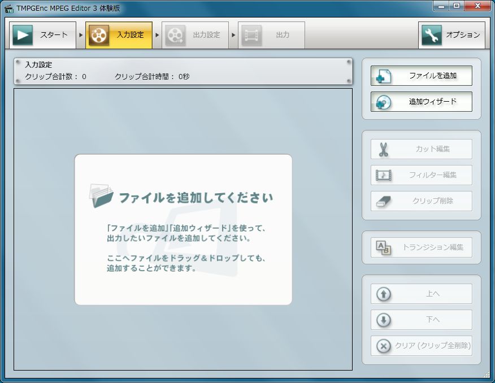The height and width of the screenshot is (383, 495).
Task: Click the add file plus icon
Action: 384,76
